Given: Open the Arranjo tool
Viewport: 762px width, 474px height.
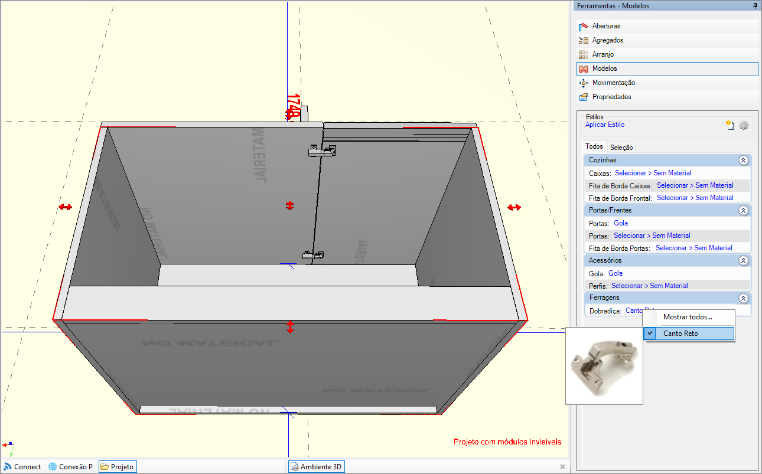Looking at the screenshot, I should 667,54.
